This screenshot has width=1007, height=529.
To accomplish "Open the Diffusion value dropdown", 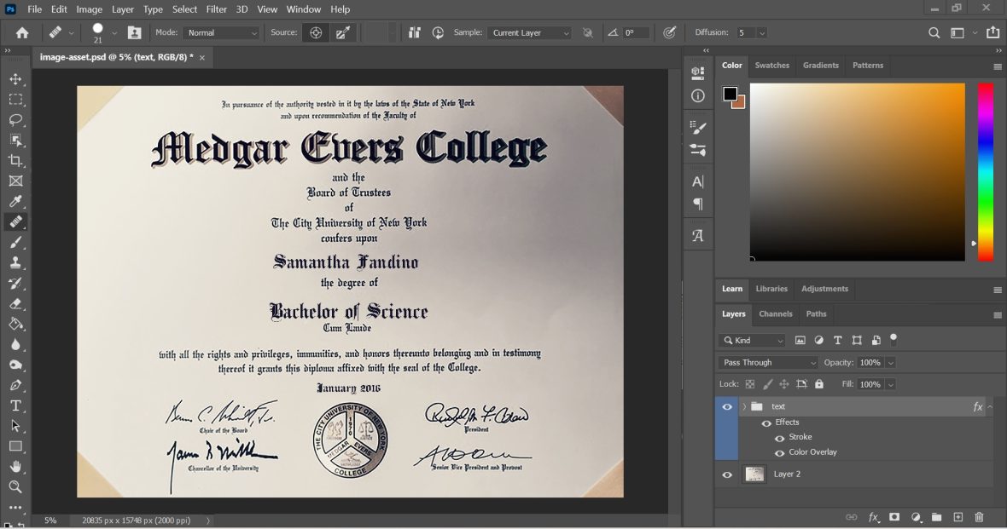I will pos(762,32).
